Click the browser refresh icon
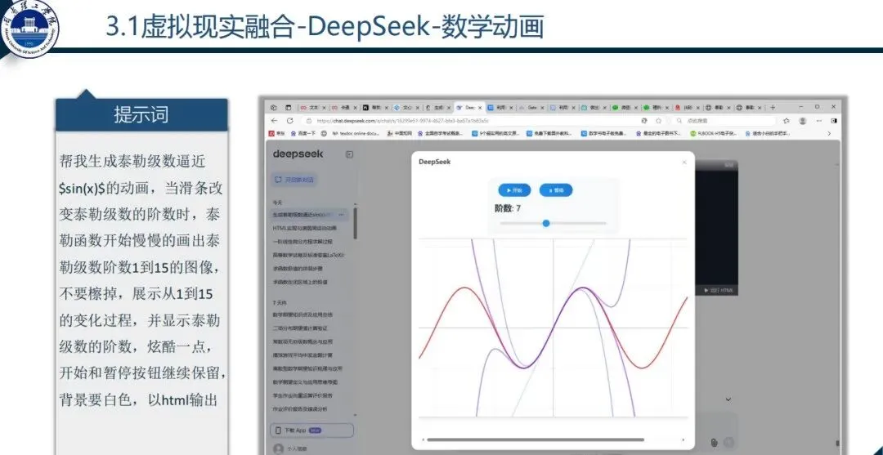 coord(290,121)
